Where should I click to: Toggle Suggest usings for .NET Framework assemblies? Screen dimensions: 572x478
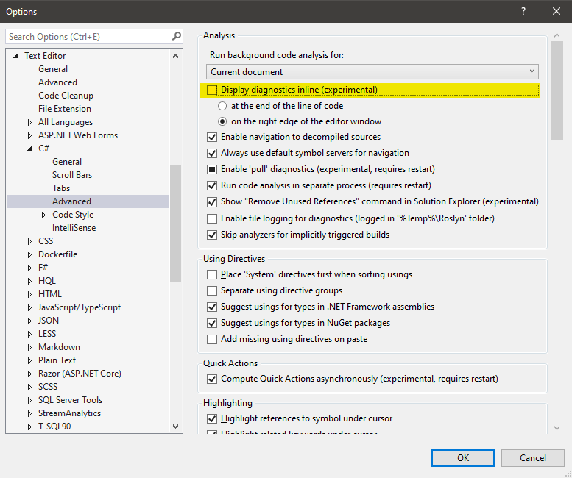(212, 307)
